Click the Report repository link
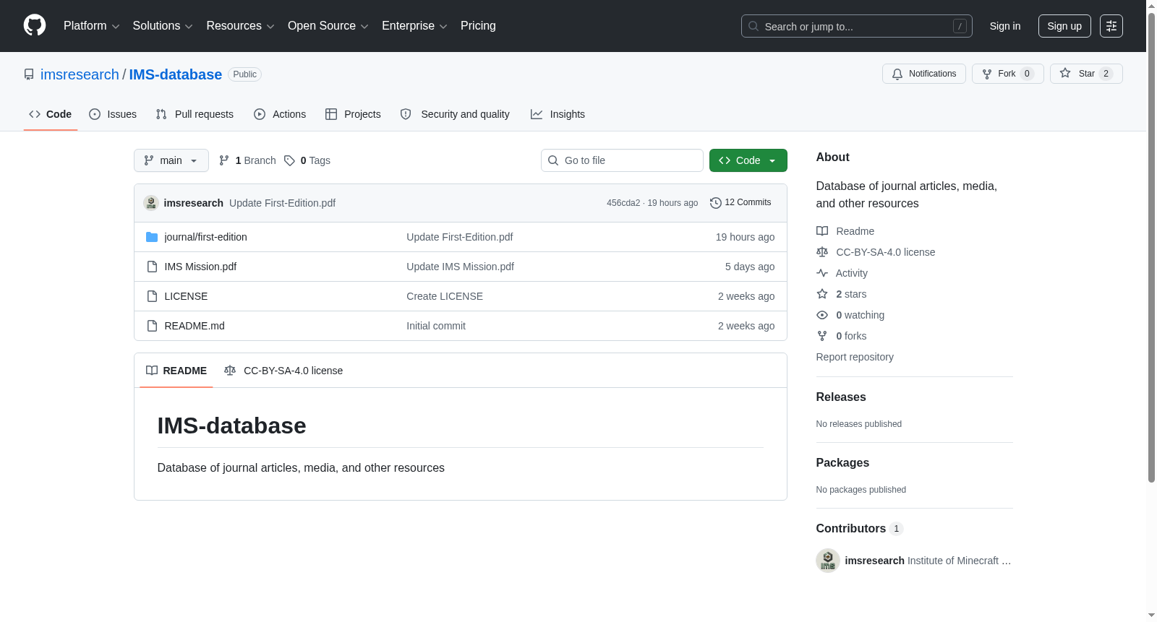Screen dimensions: 1157x622 click(855, 357)
